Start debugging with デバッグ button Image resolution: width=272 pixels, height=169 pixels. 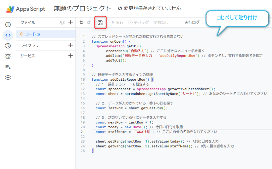click(139, 22)
